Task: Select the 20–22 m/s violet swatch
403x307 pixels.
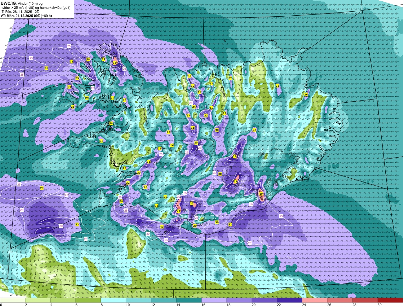Action: (264, 300)
